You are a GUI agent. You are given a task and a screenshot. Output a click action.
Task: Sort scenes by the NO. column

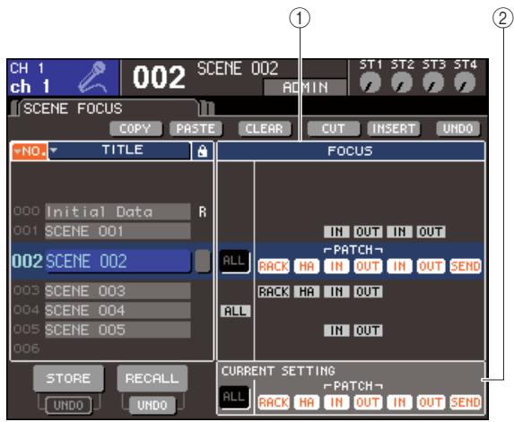click(x=30, y=151)
